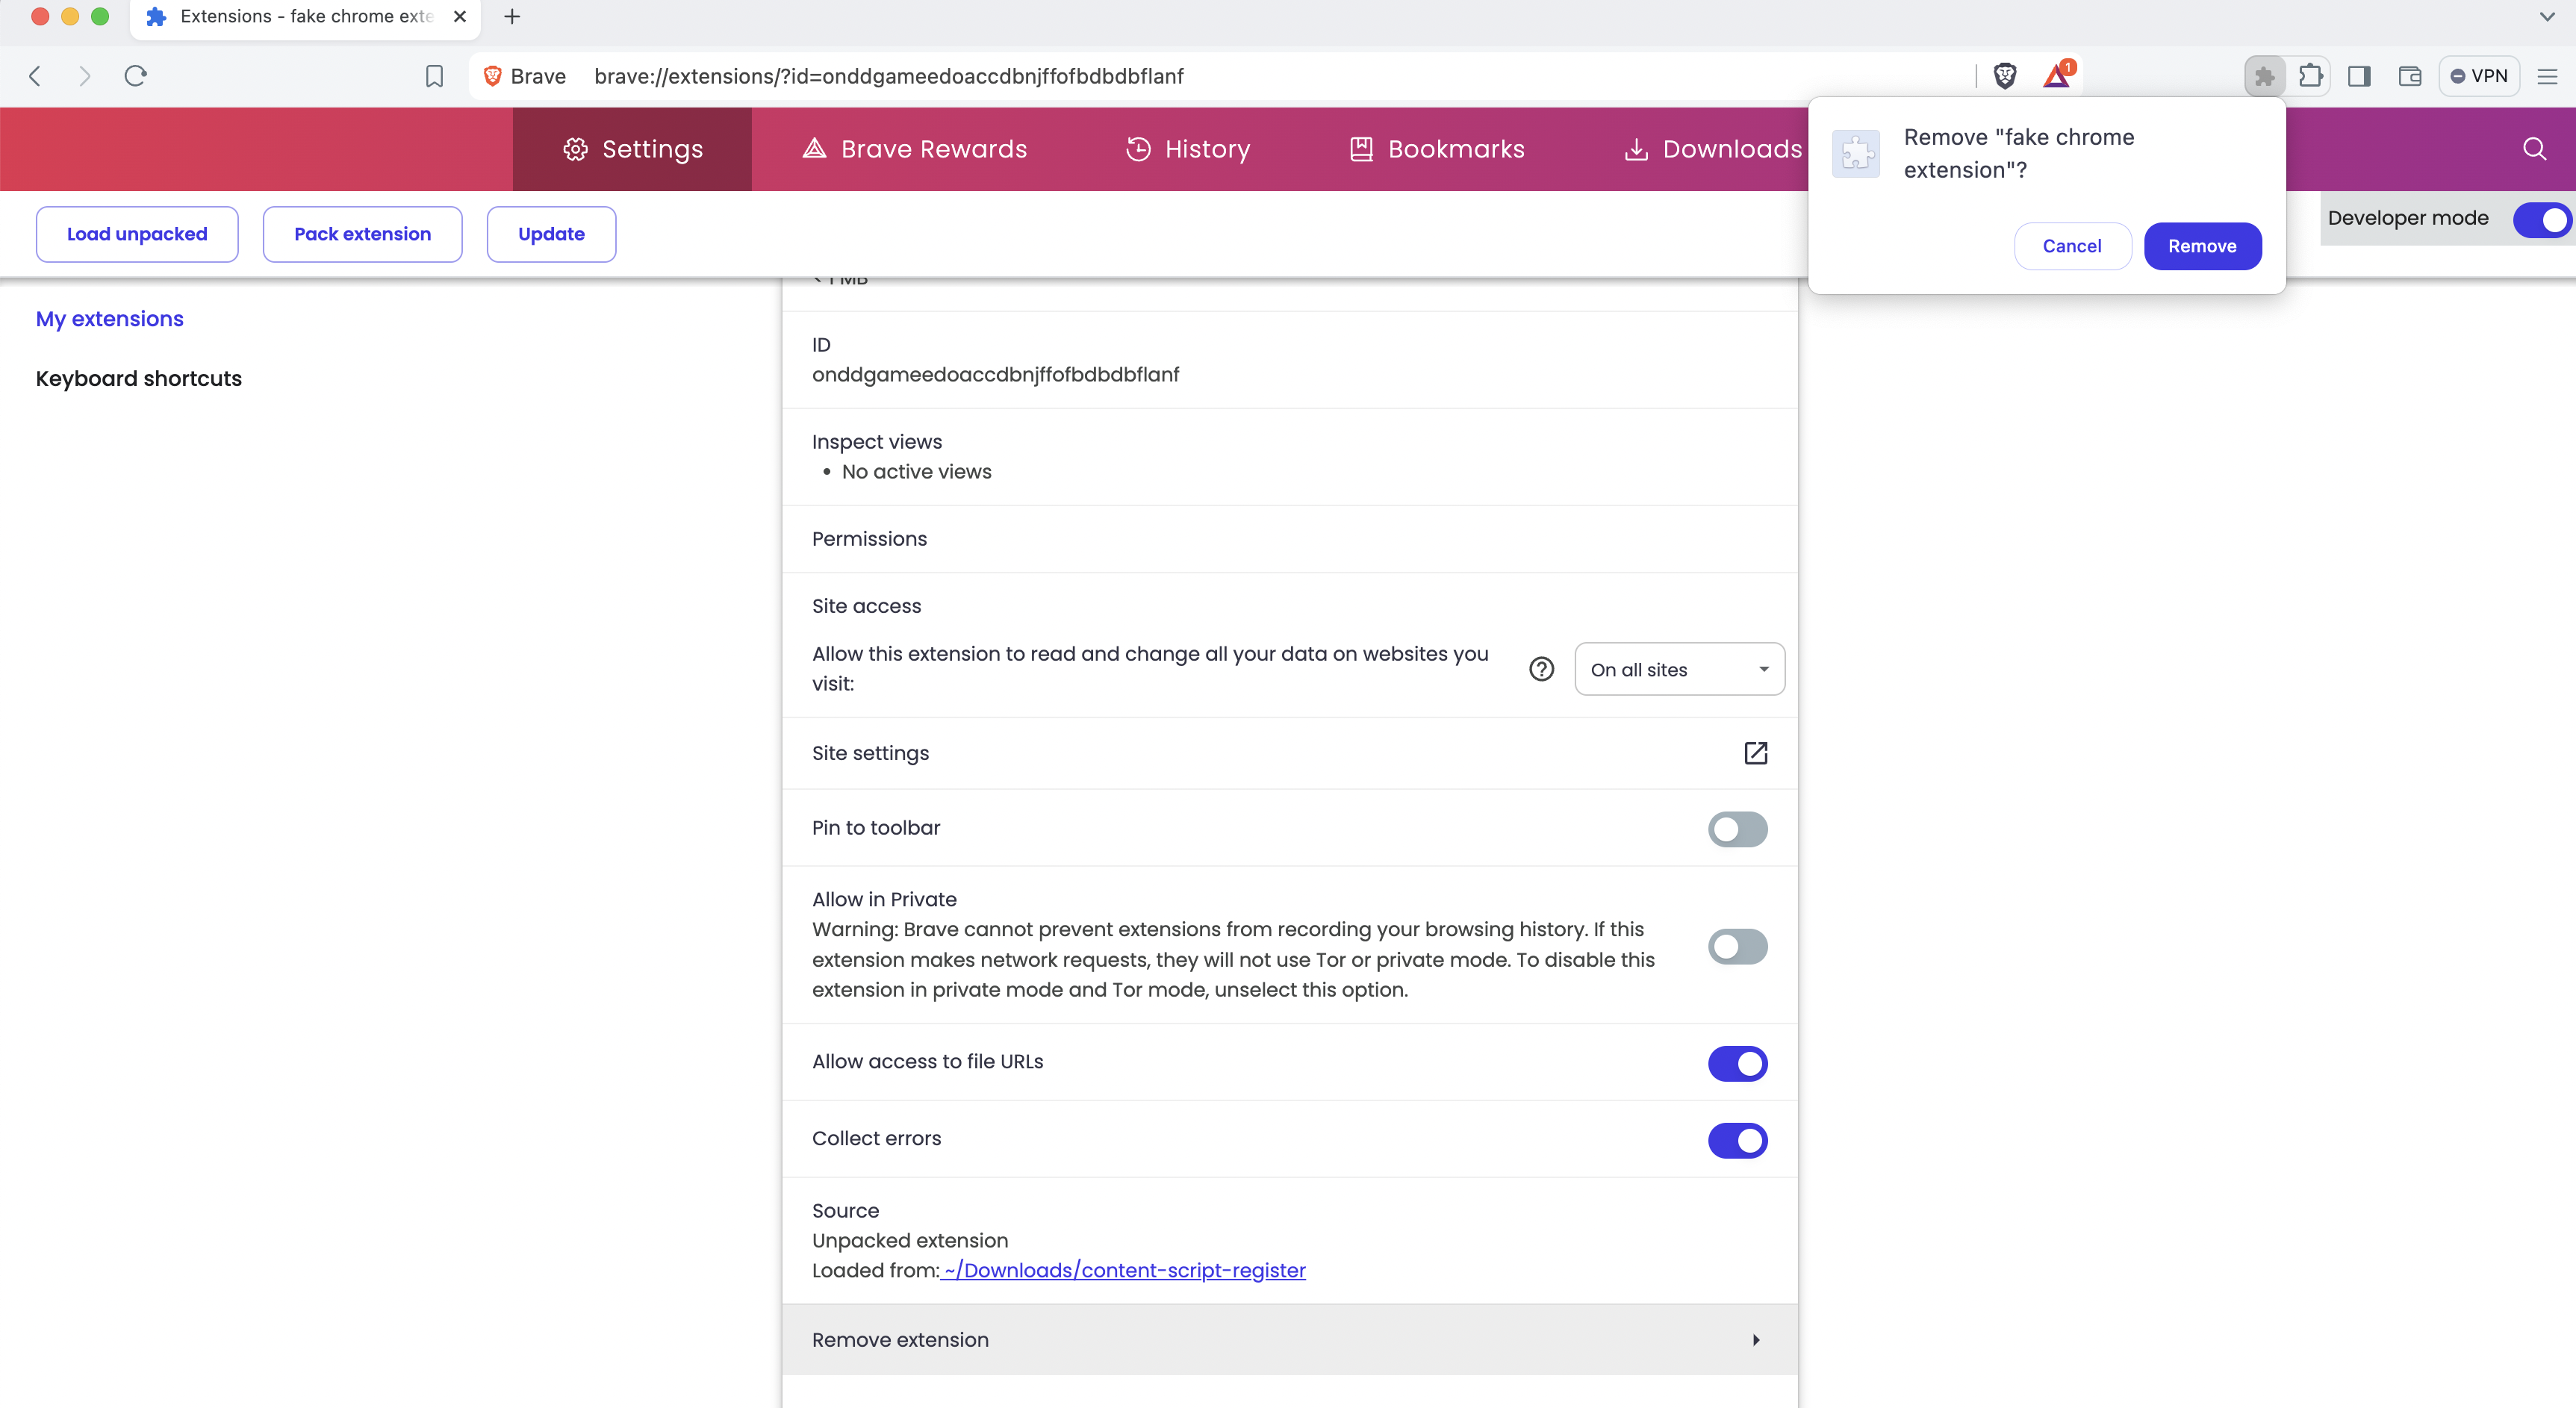2576x1408 pixels.
Task: Search extensions with magnifier icon
Action: 2534,149
